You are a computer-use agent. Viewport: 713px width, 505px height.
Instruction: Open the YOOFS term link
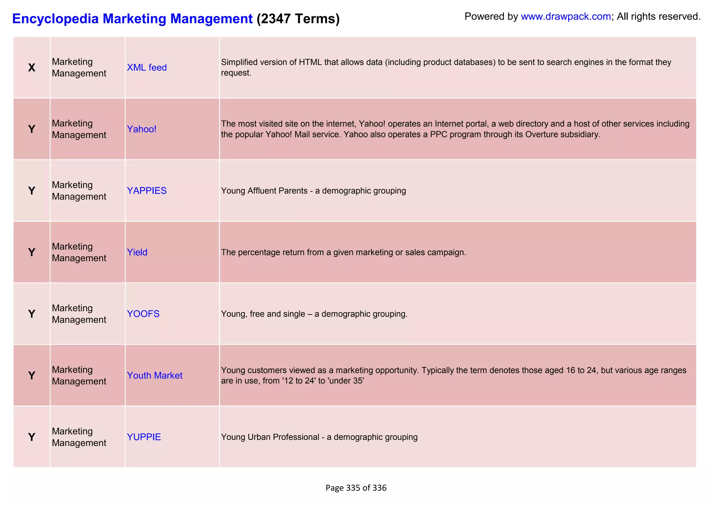143,314
